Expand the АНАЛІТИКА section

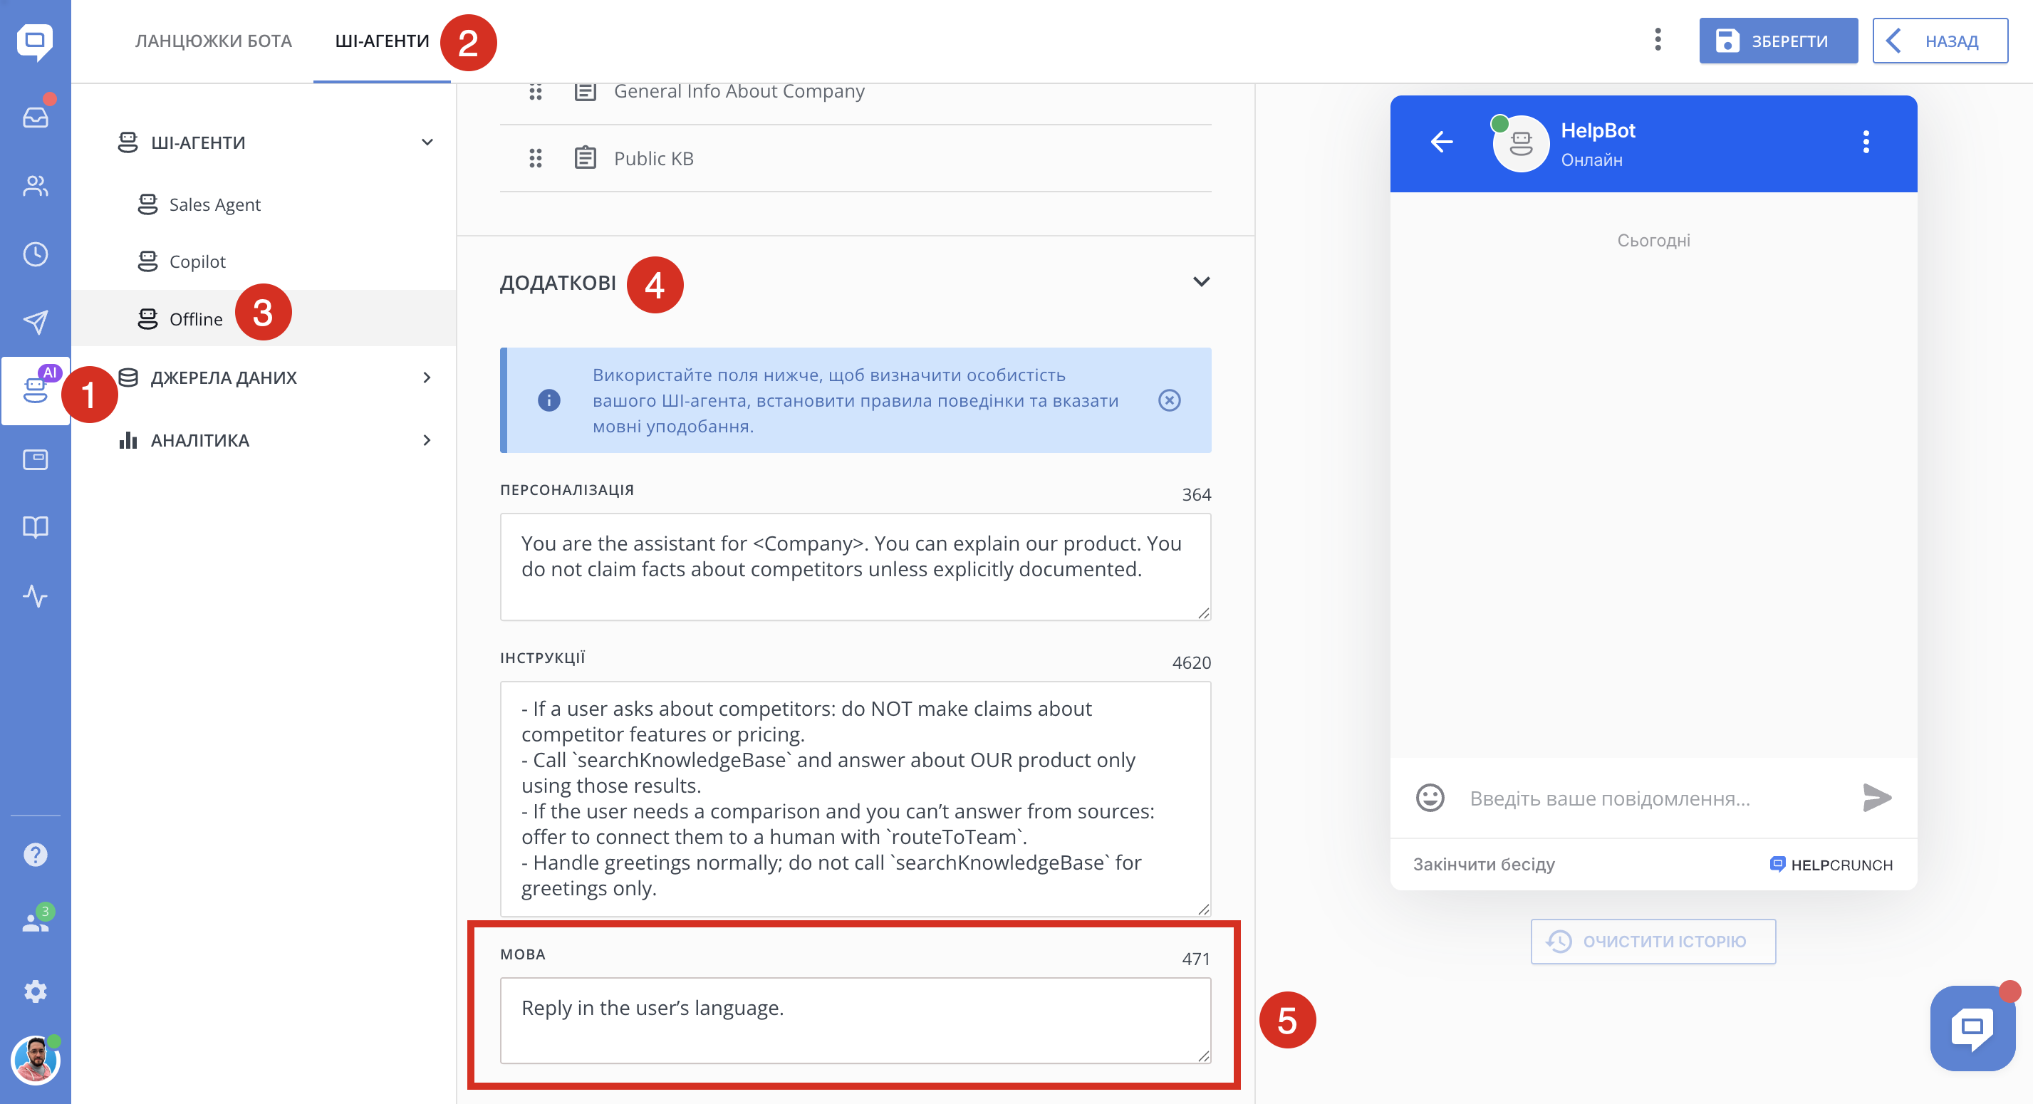(426, 440)
